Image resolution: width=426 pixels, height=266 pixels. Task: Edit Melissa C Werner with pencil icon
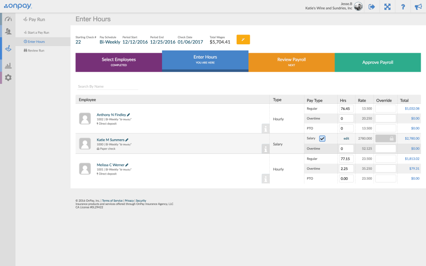[x=127, y=165]
